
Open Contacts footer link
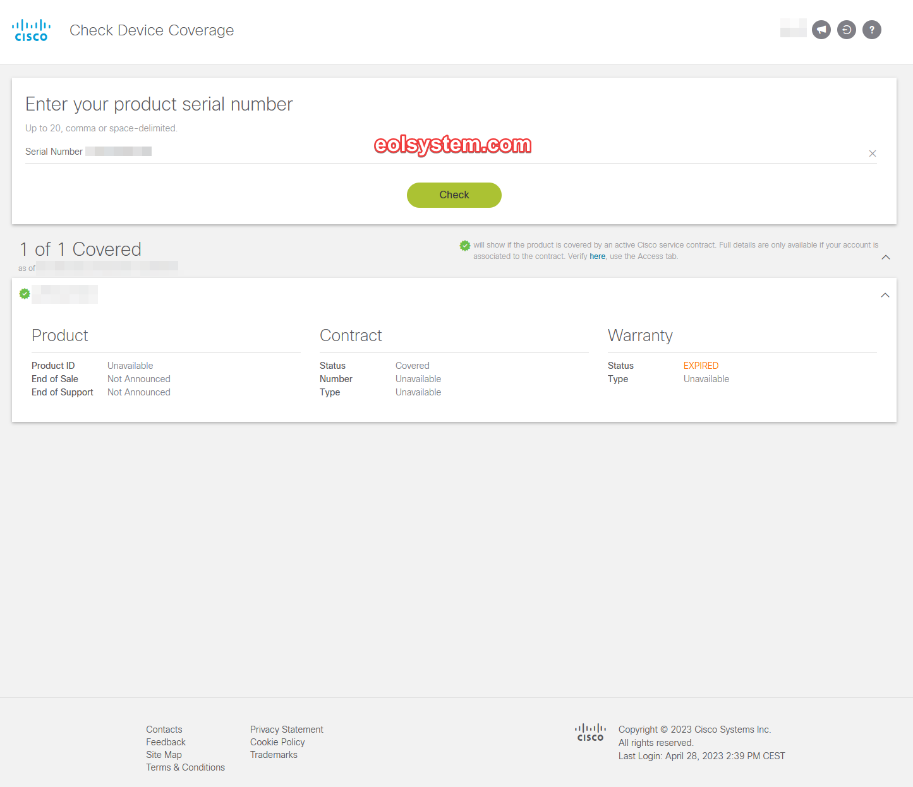pos(164,730)
